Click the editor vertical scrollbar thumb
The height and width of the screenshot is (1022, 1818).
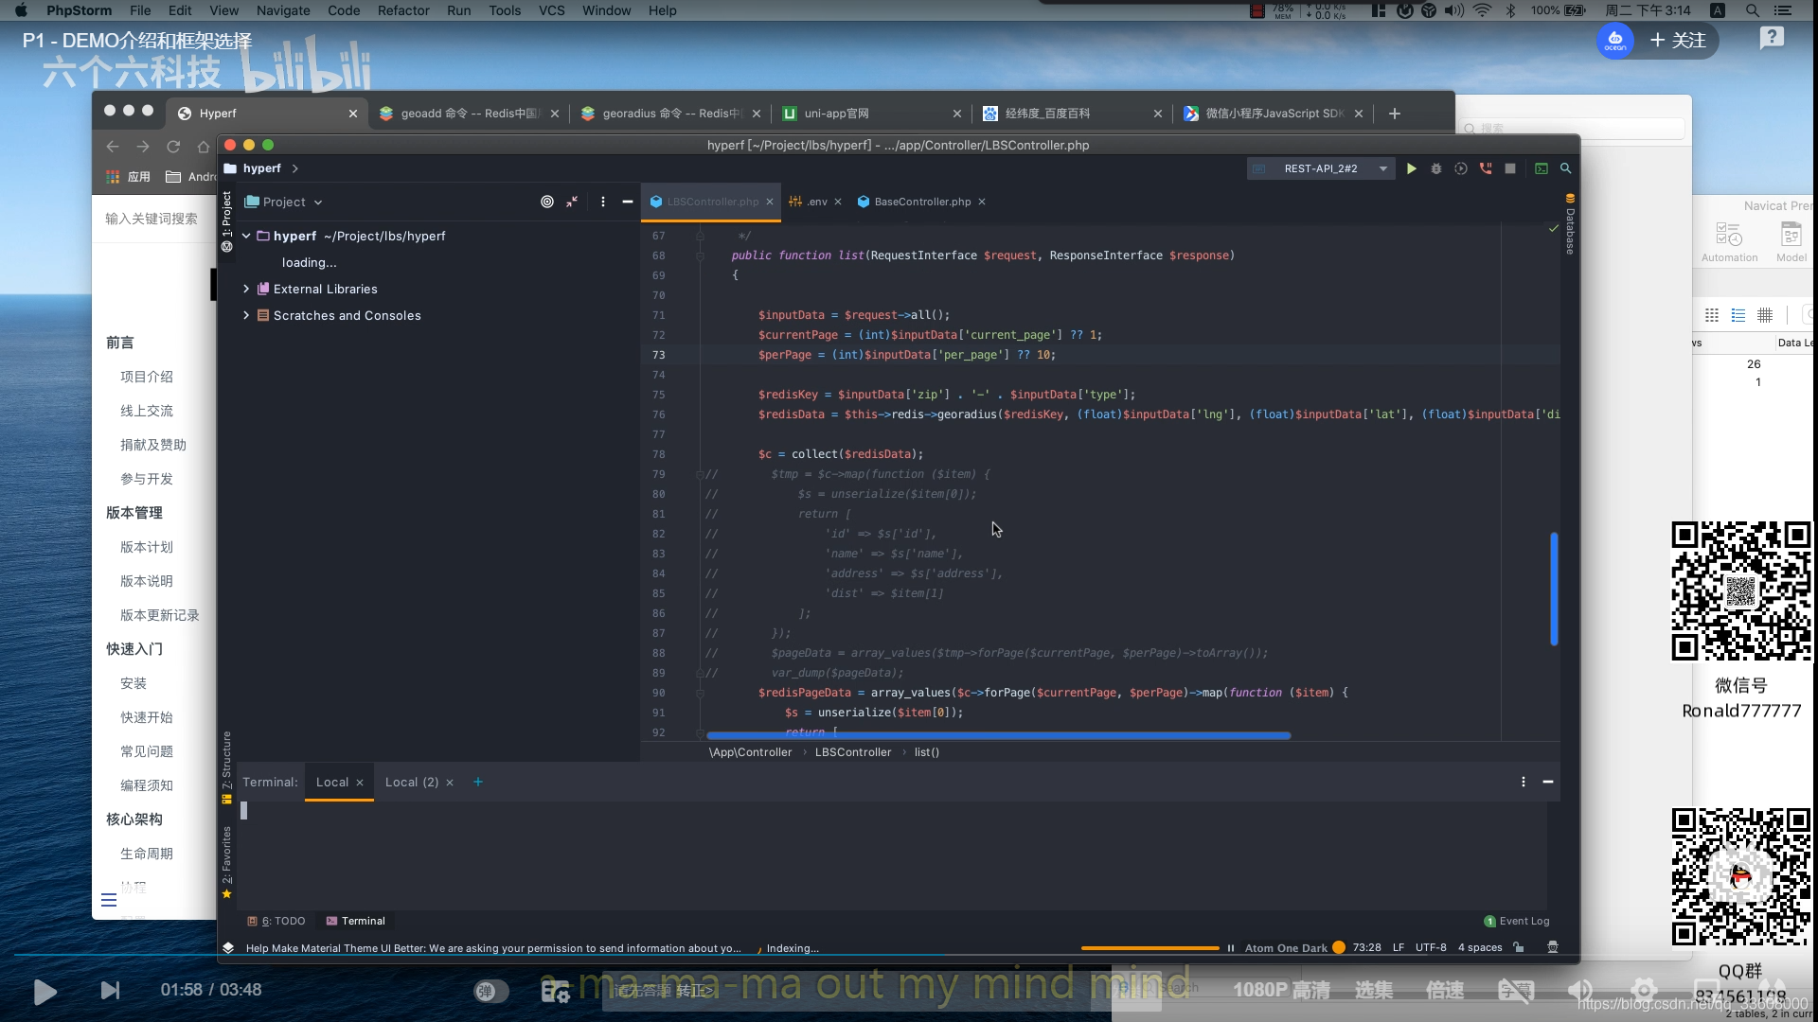(1554, 589)
